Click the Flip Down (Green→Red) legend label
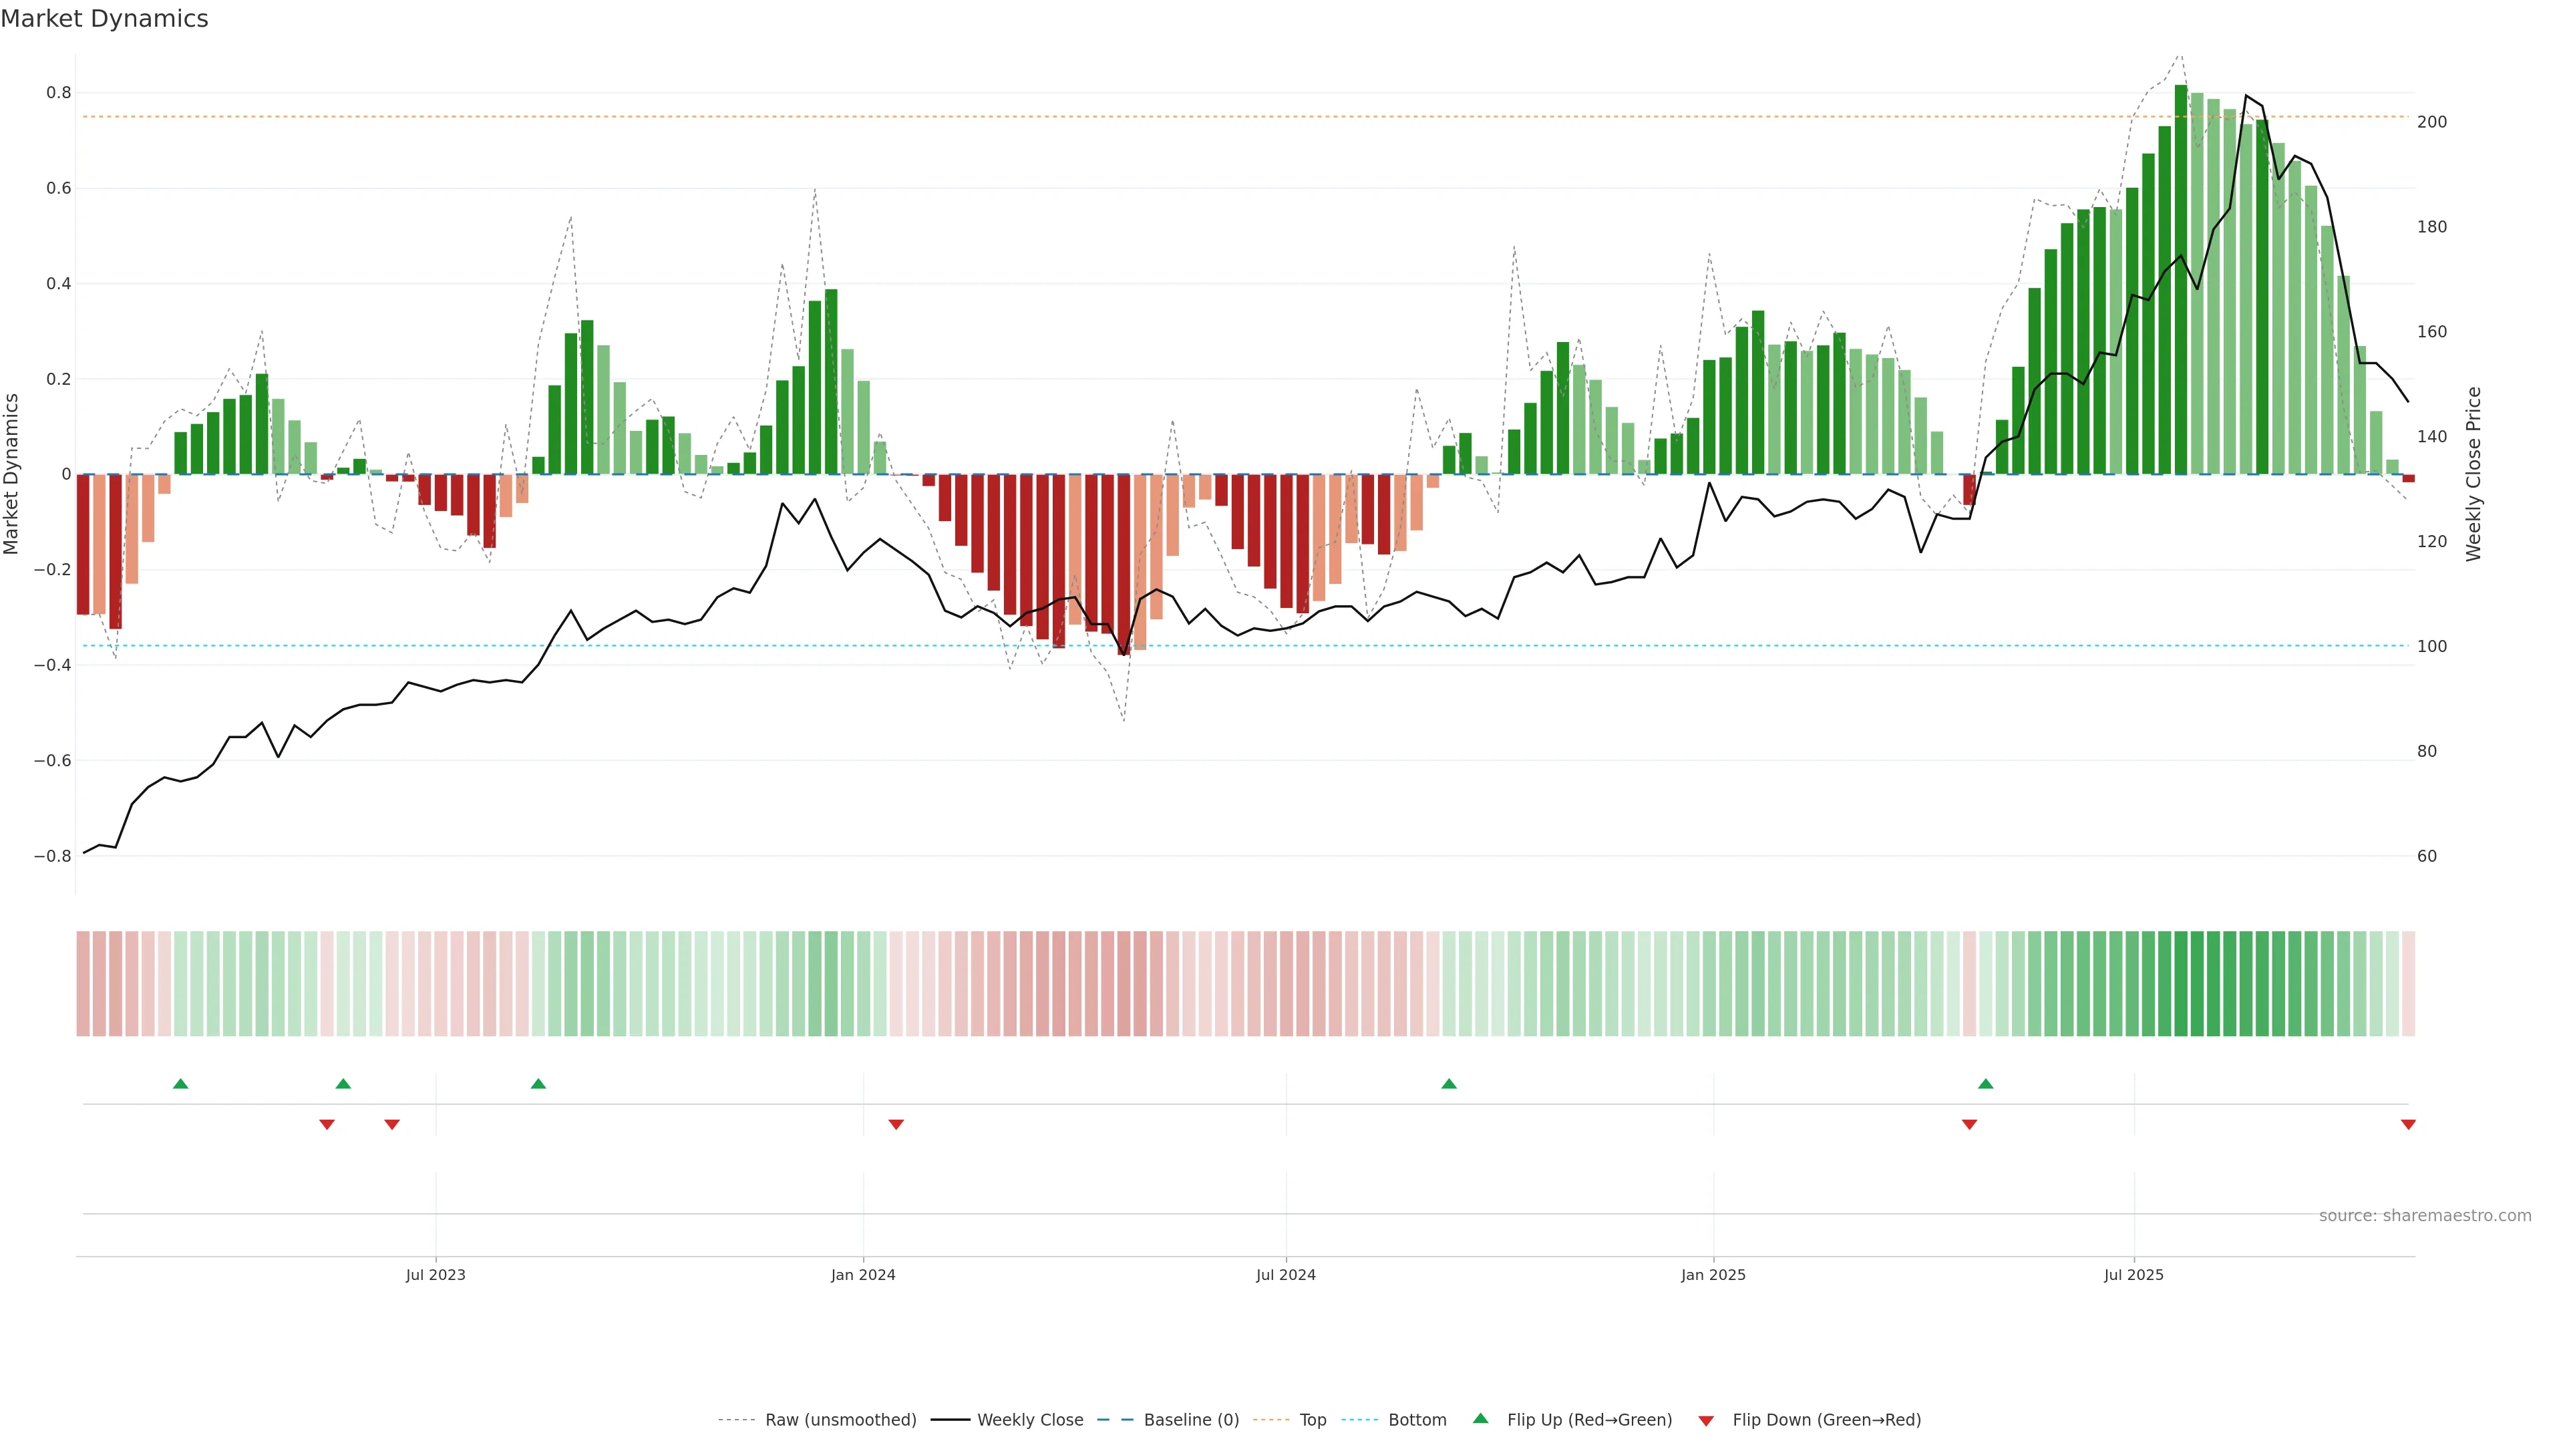The width and height of the screenshot is (2565, 1443). tap(1826, 1420)
